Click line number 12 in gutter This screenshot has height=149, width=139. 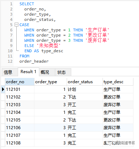(x=10, y=61)
